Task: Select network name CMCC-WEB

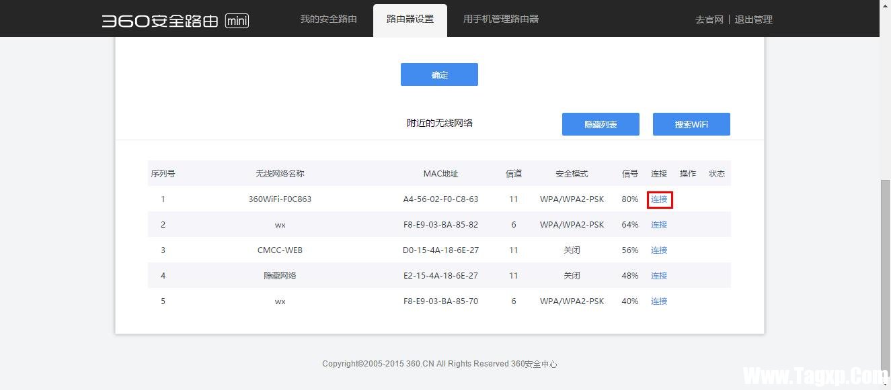Action: (x=280, y=250)
